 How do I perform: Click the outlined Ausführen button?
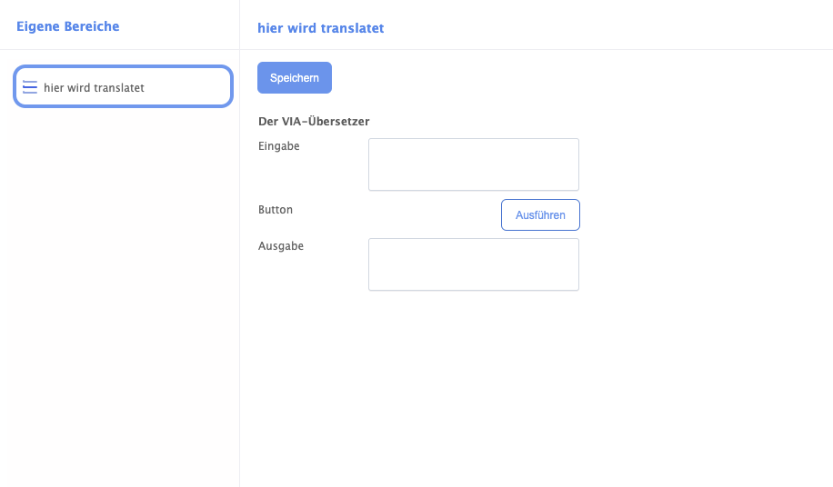pos(540,215)
